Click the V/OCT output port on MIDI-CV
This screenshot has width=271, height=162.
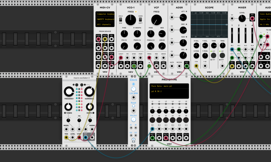tap(98, 39)
